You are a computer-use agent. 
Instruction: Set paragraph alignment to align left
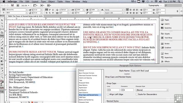[128, 10]
